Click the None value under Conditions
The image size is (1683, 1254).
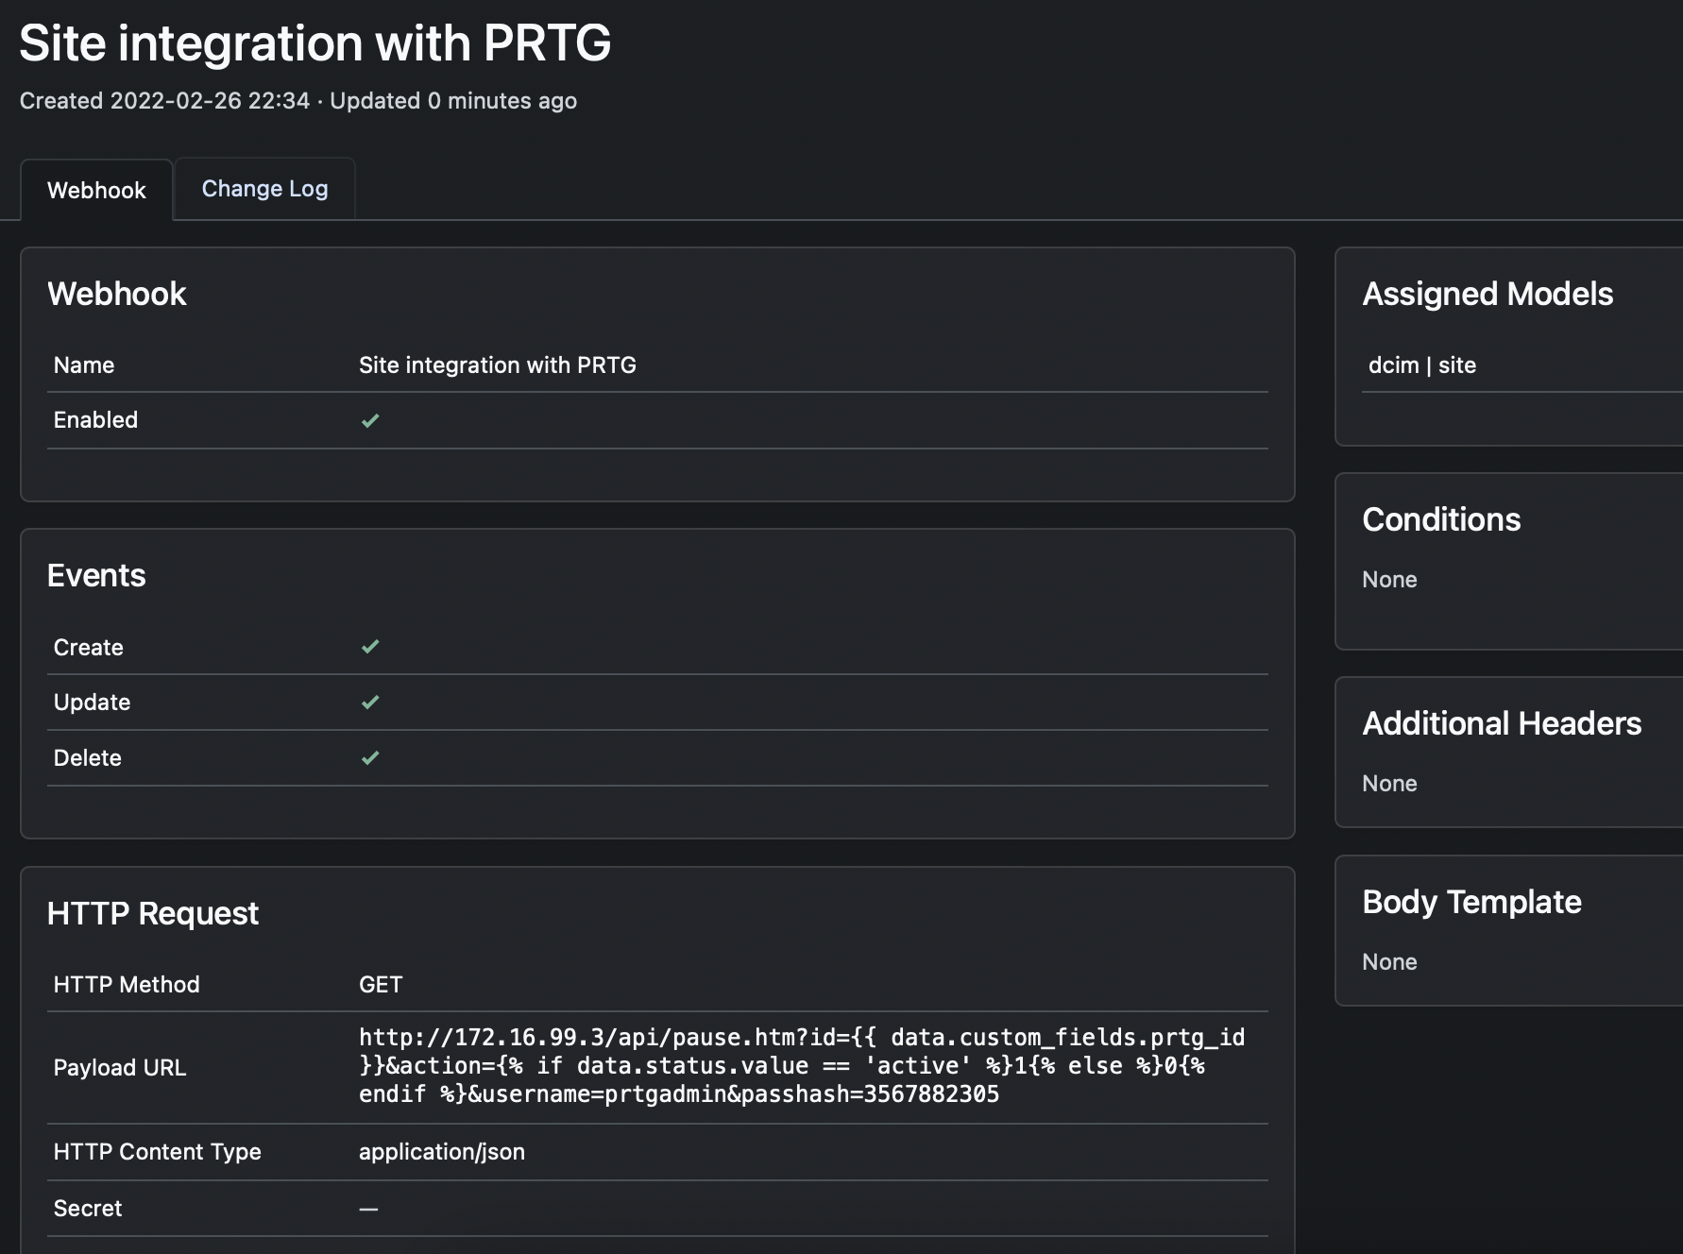(1389, 580)
